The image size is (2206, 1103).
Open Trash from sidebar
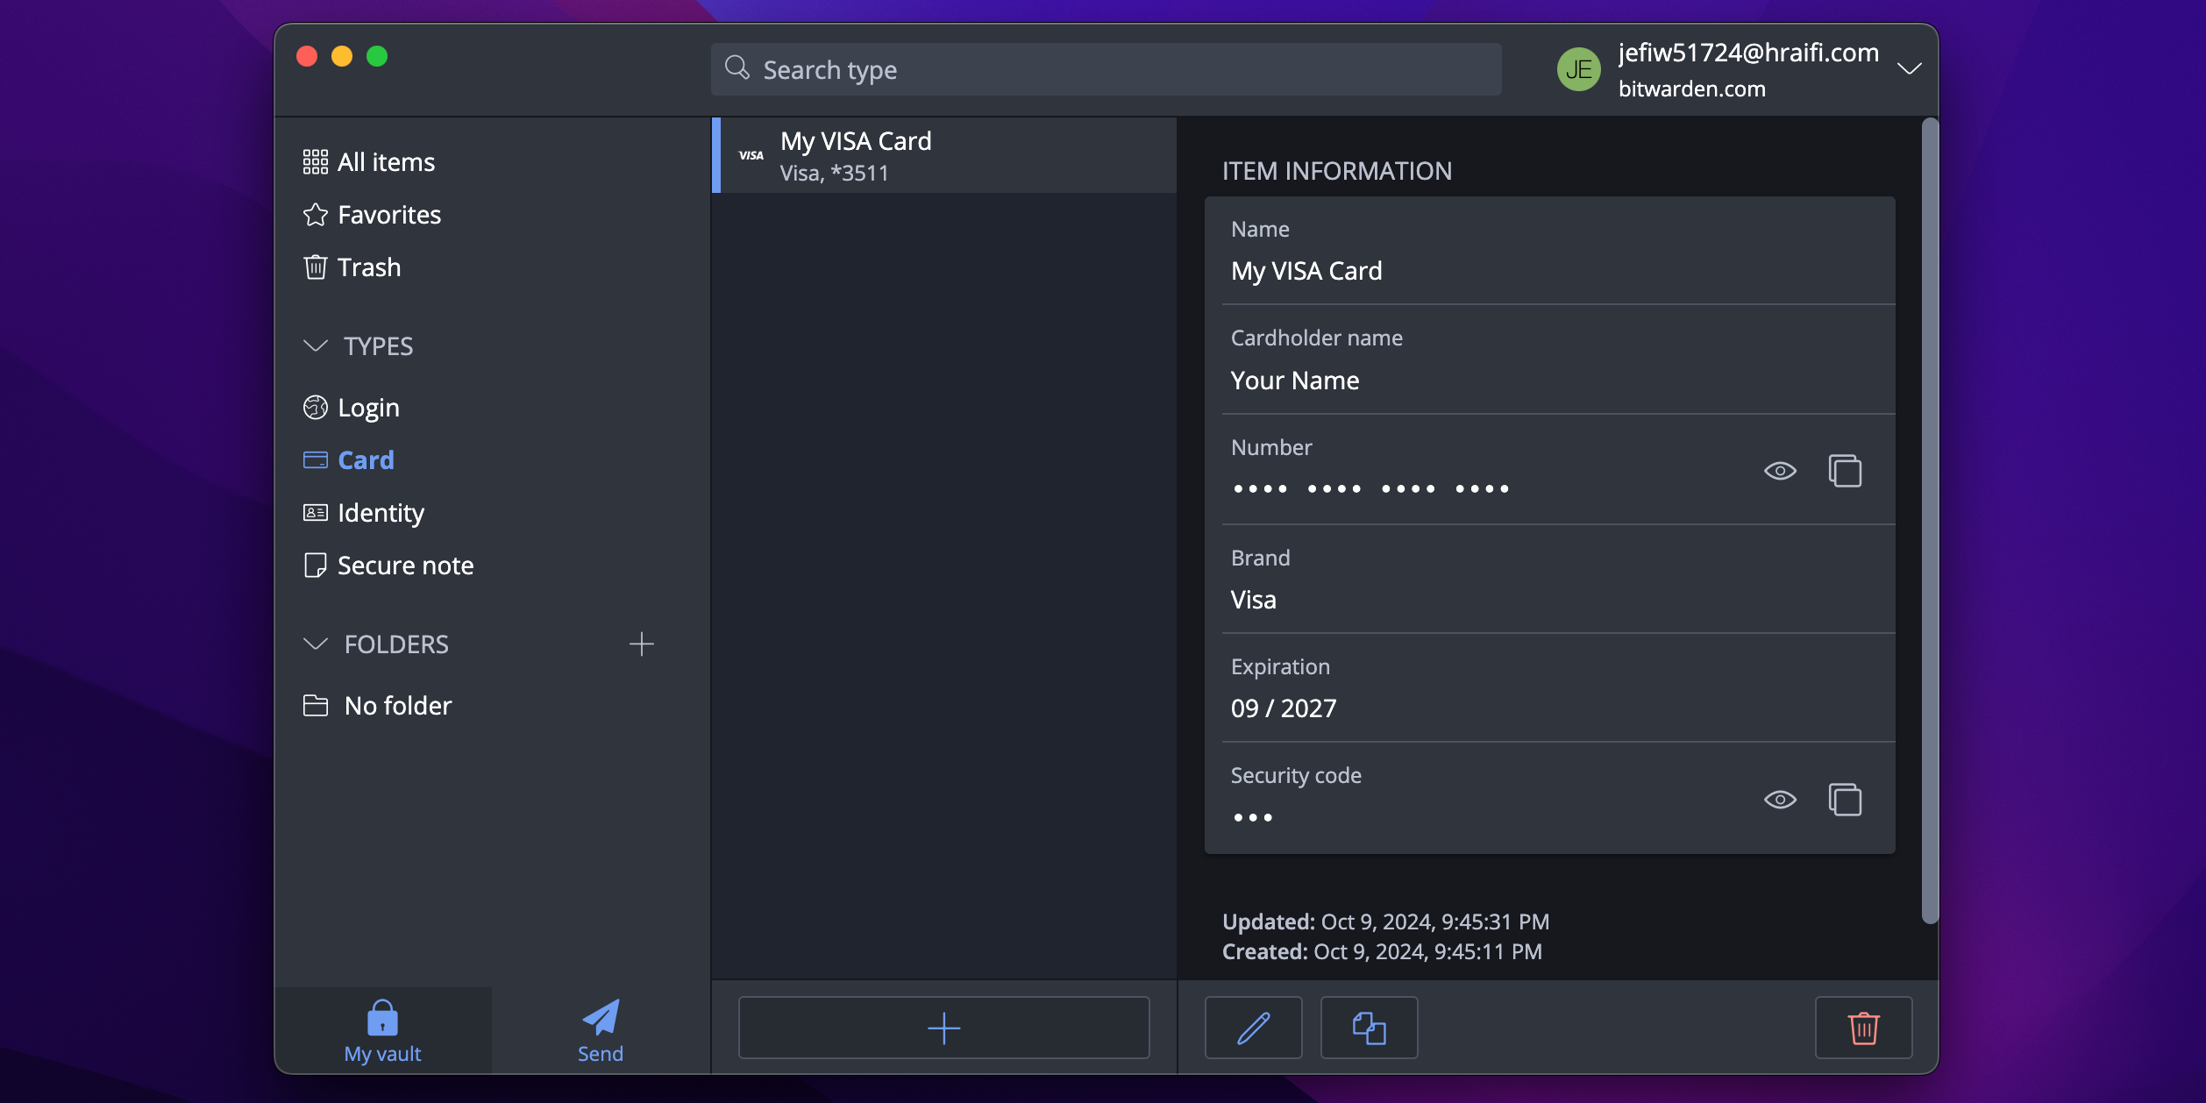pos(368,266)
